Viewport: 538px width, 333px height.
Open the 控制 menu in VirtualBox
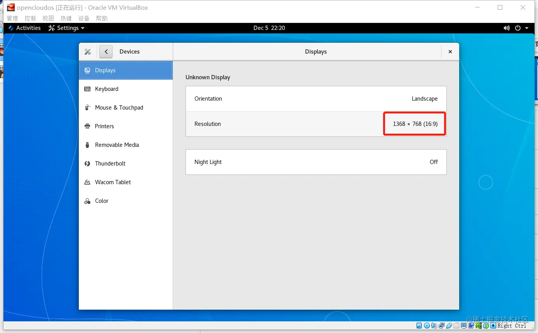(30, 18)
